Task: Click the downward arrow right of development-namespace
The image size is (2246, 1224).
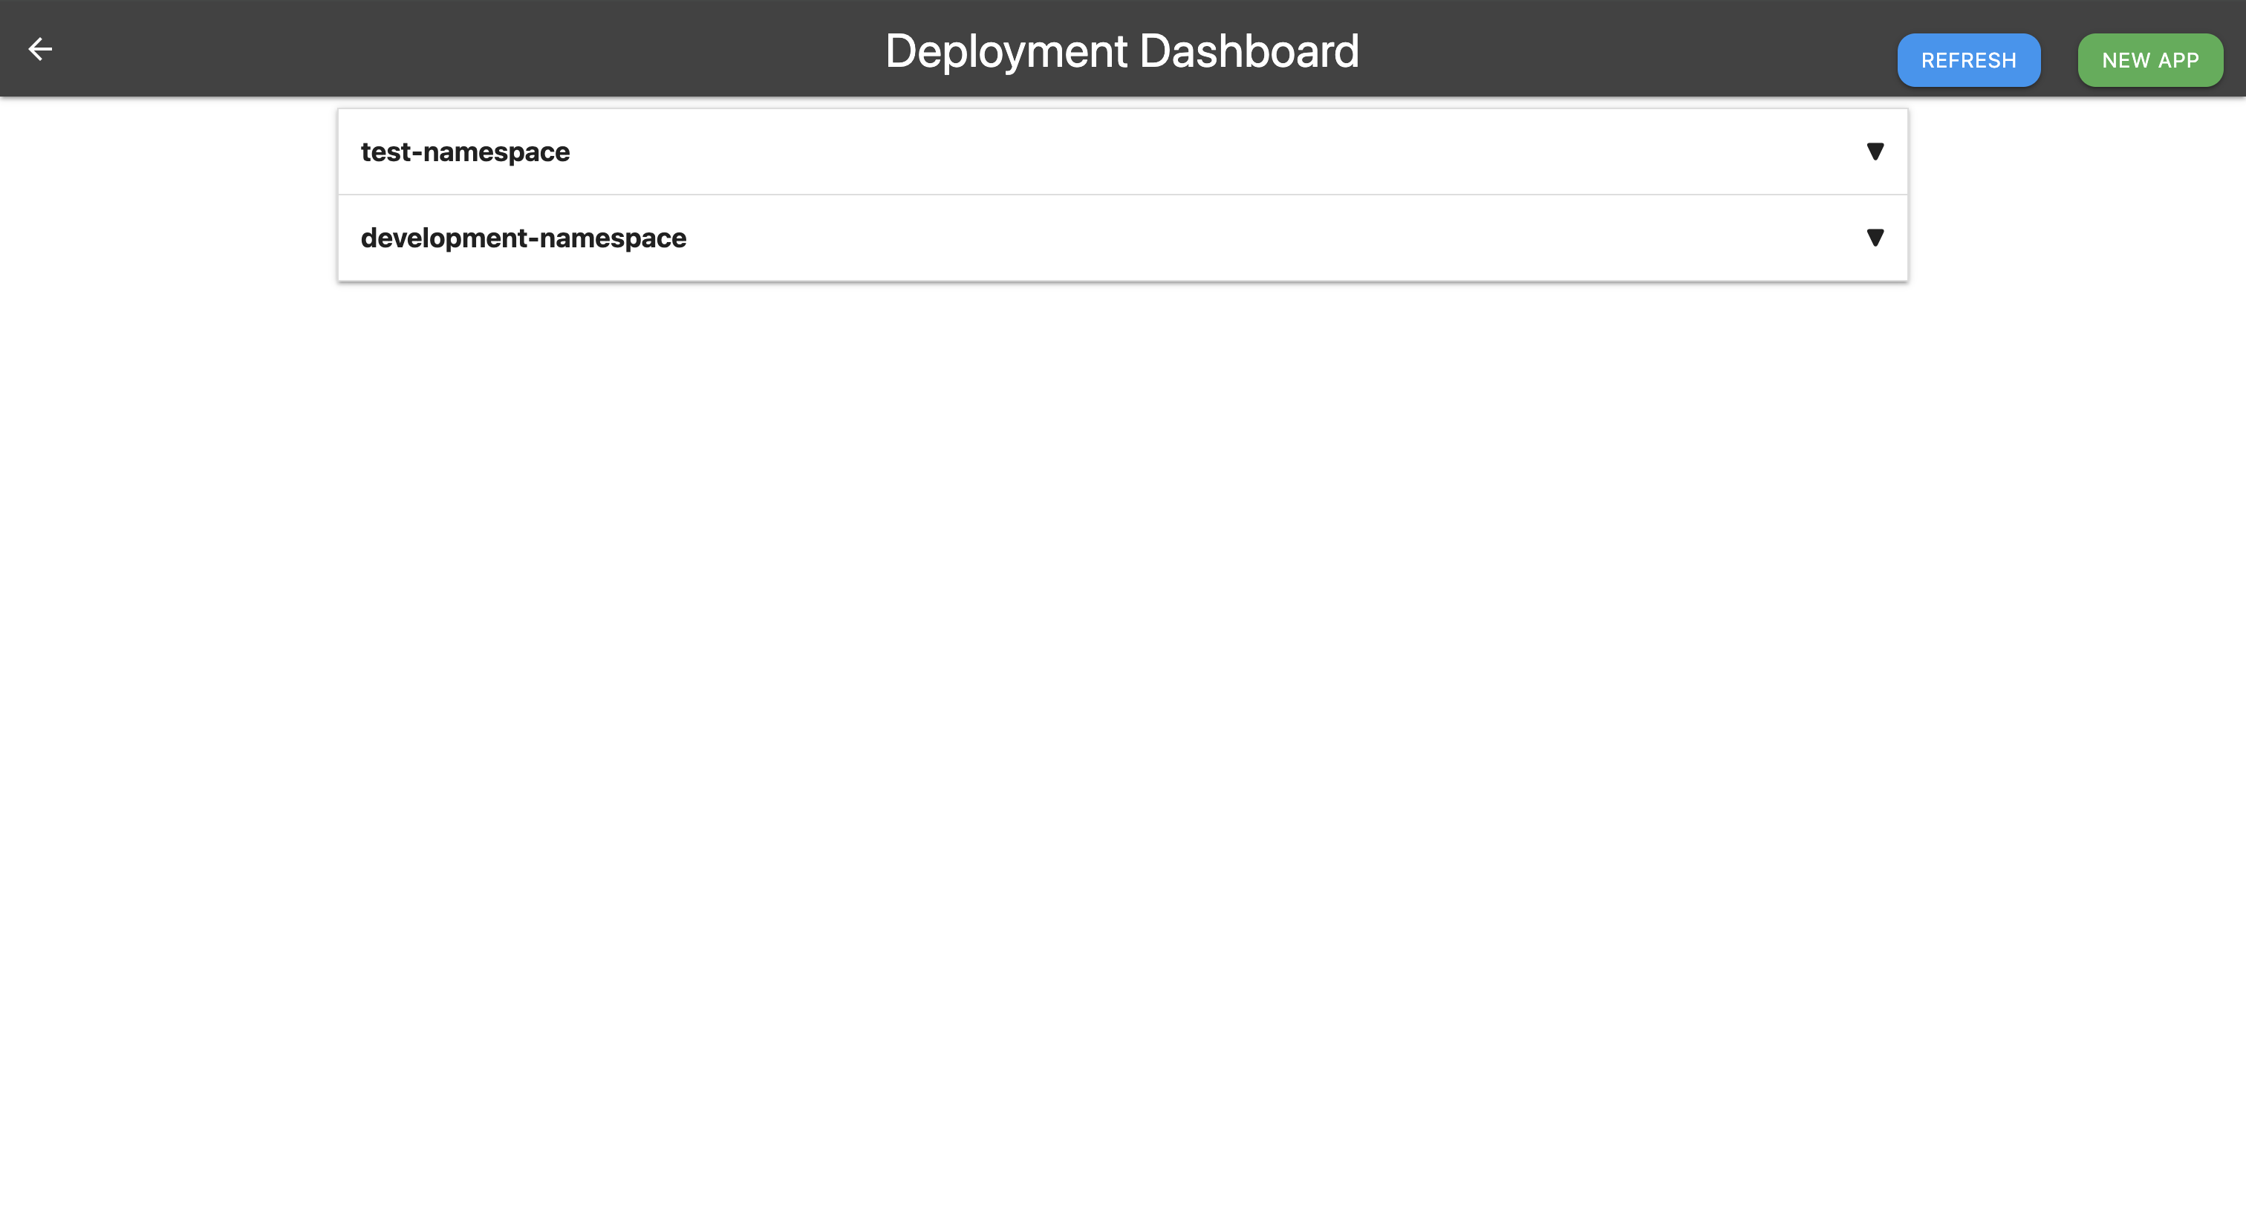Action: click(1875, 238)
